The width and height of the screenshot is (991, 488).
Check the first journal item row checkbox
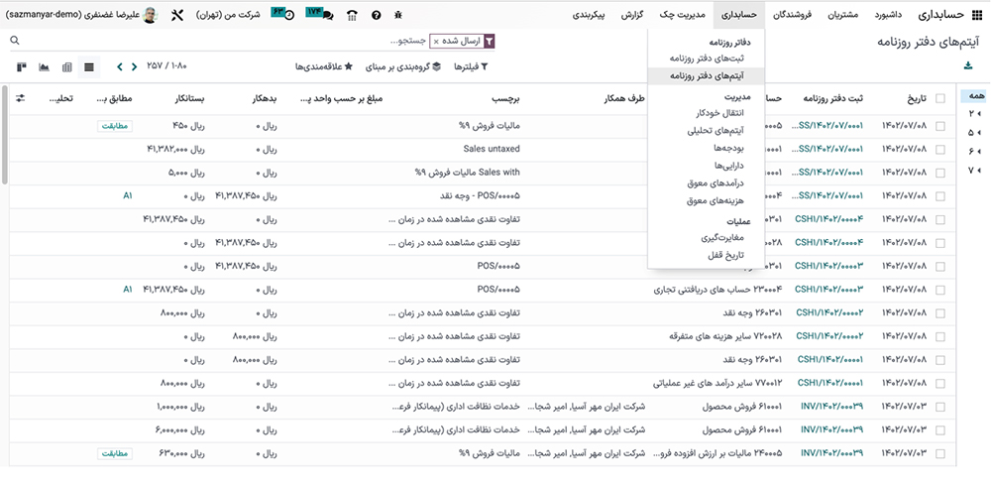pyautogui.click(x=939, y=126)
